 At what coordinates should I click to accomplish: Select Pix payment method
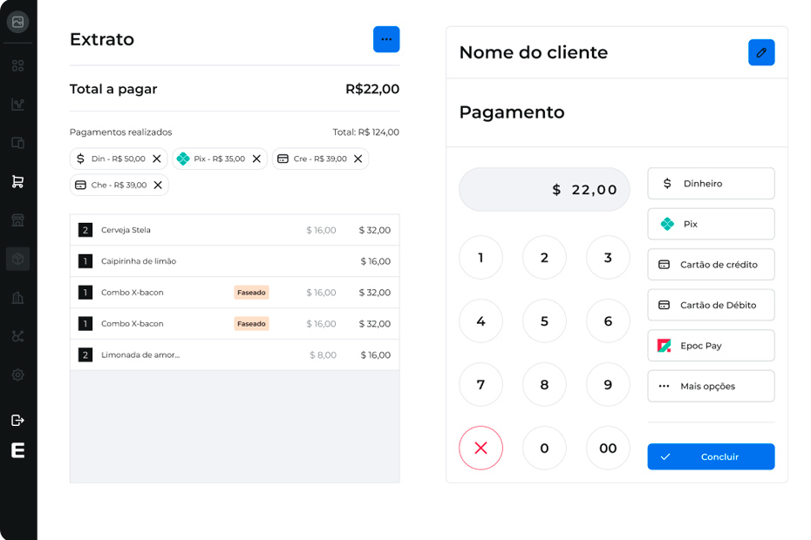tap(712, 224)
